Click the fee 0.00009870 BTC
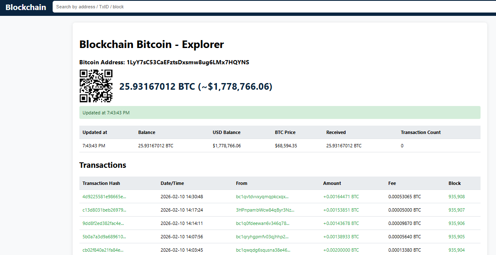496x255 pixels. pos(404,223)
